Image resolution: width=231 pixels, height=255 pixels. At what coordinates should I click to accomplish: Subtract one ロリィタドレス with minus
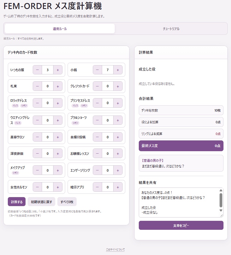pyautogui.click(x=38, y=103)
